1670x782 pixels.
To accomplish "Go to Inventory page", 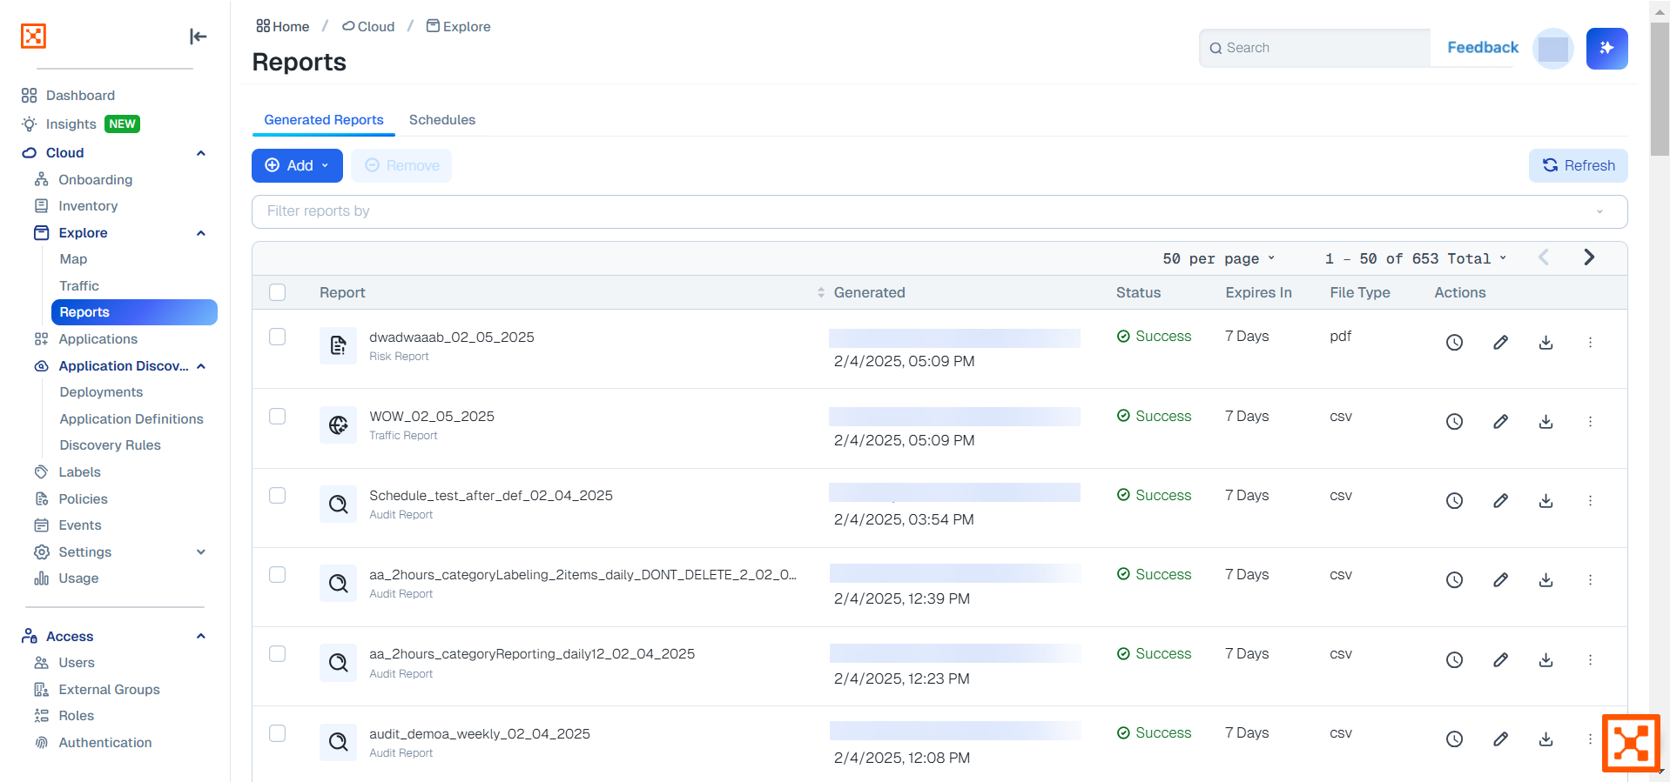I will click(x=88, y=206).
